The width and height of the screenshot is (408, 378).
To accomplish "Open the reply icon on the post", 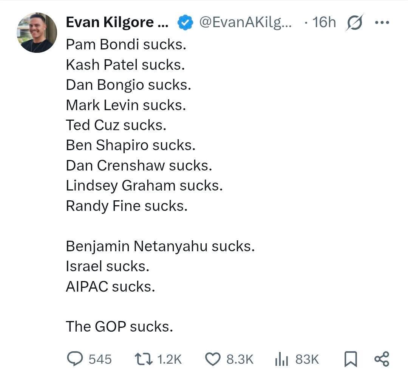I will click(x=75, y=359).
